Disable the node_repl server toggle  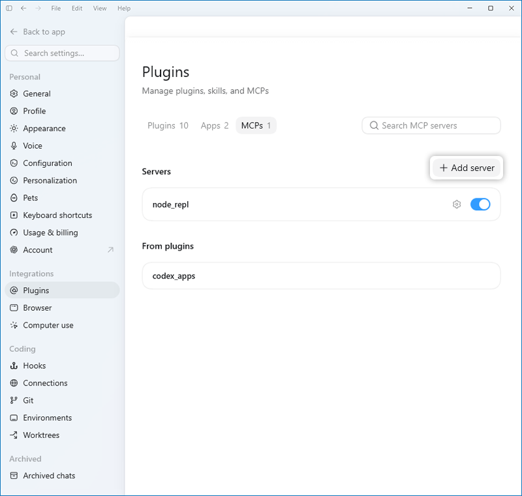480,204
